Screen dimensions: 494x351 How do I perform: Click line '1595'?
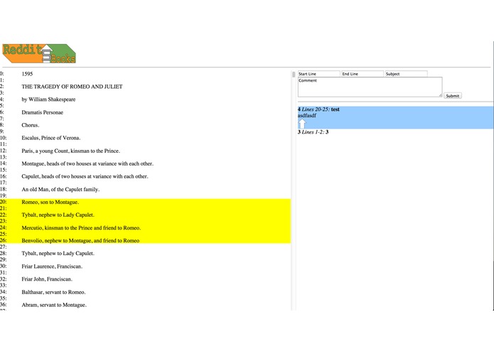click(x=27, y=74)
